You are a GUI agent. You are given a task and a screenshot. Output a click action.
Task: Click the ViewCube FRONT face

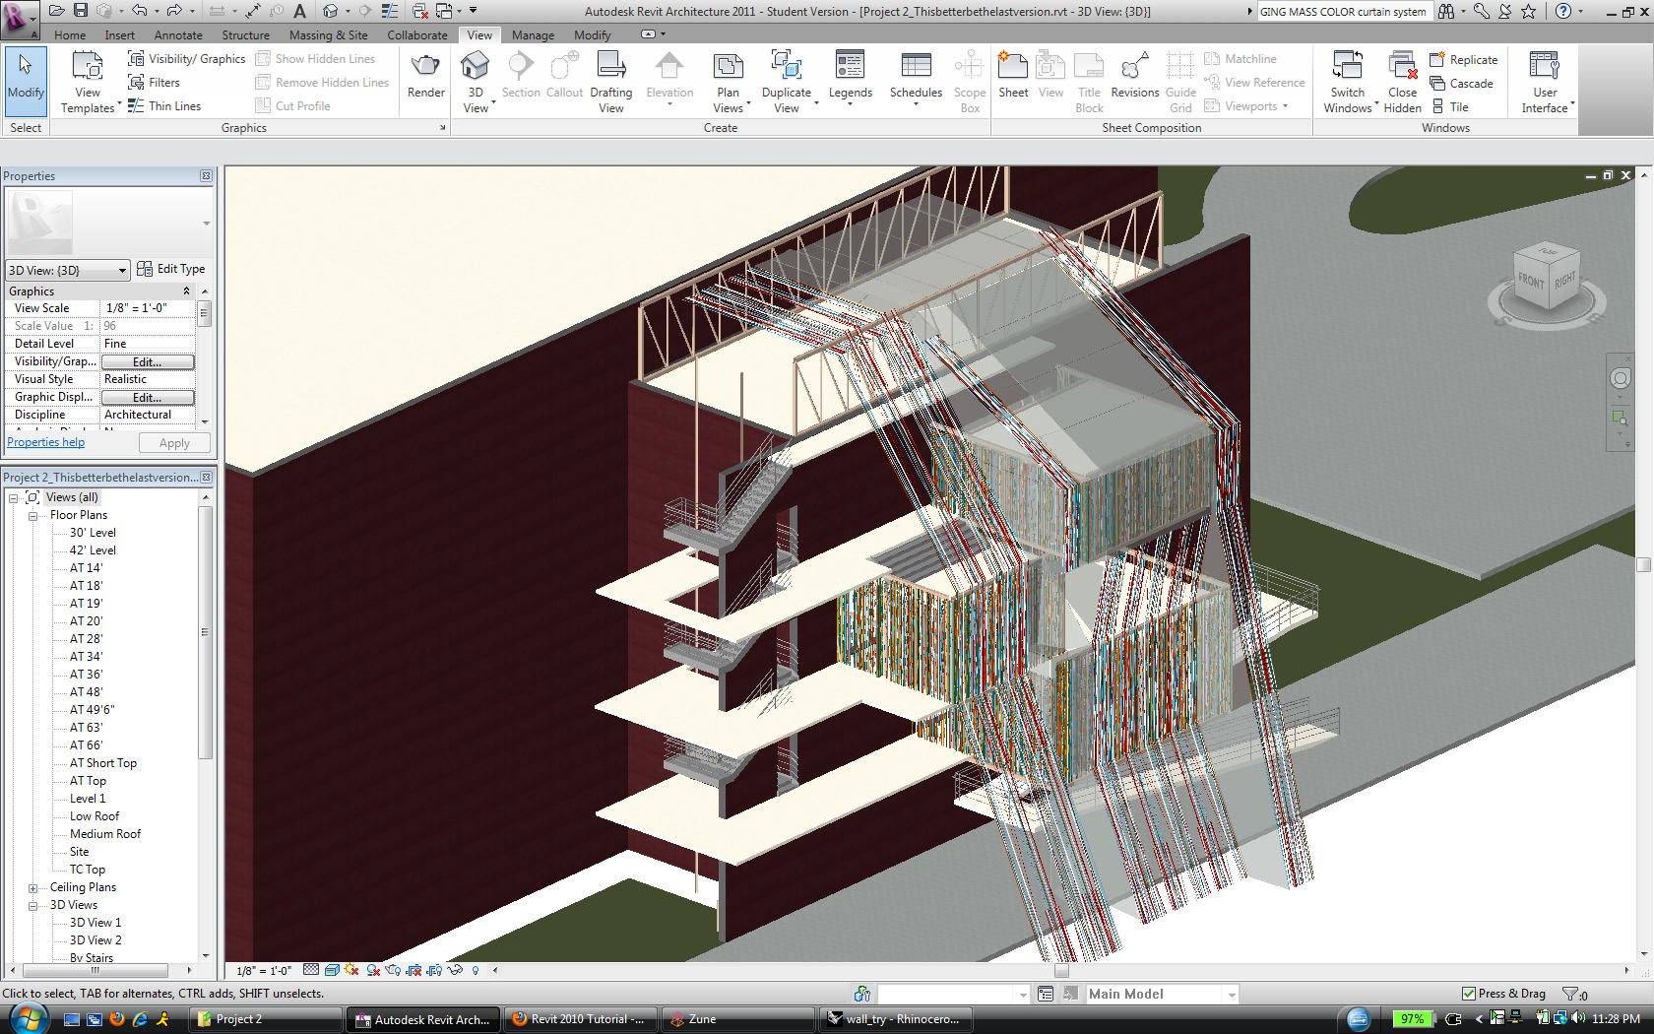[x=1530, y=281]
